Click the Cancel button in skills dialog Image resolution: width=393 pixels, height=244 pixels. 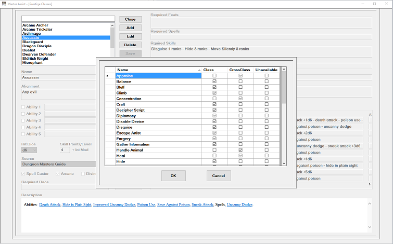(219, 176)
